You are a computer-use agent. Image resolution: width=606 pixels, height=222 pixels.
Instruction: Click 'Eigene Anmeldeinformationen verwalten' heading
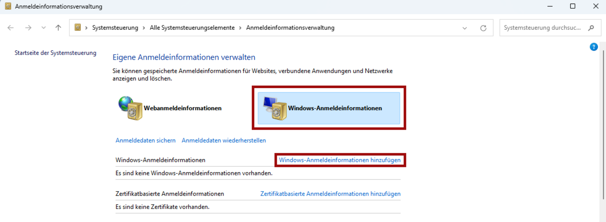tap(184, 57)
